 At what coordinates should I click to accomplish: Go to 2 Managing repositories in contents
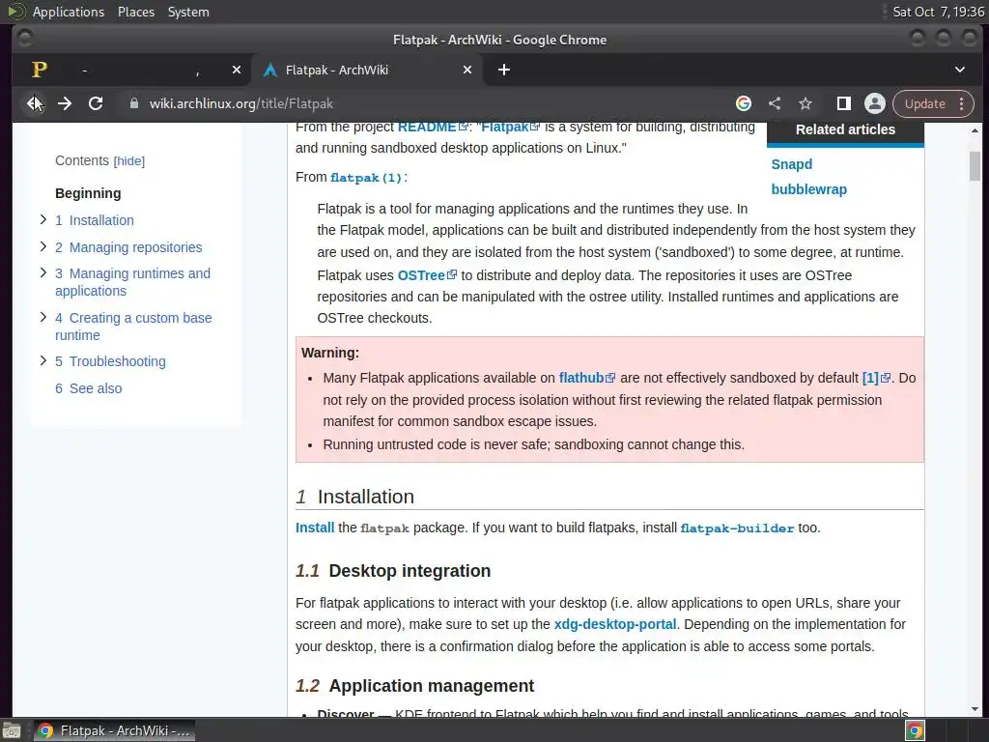click(128, 247)
